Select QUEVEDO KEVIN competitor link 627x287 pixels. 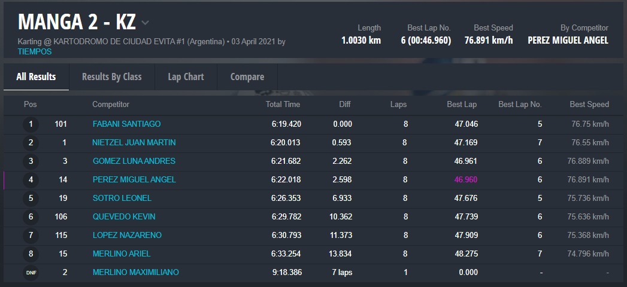[x=125, y=216]
